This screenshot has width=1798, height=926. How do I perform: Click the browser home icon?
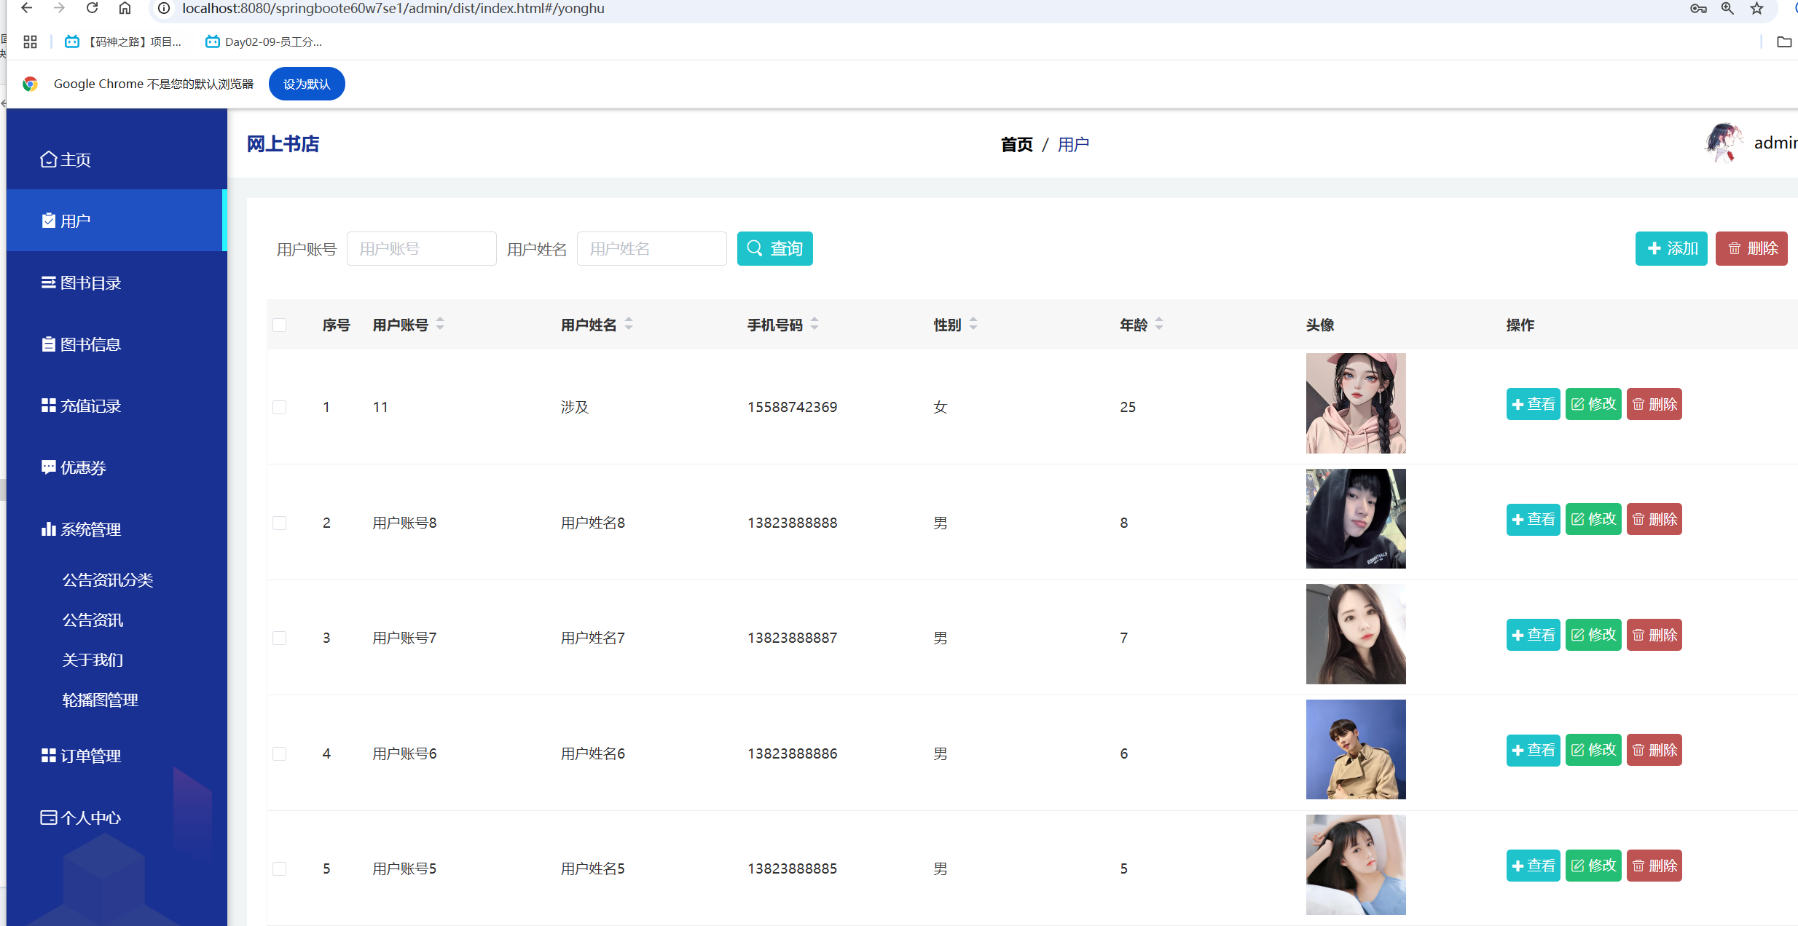point(125,8)
